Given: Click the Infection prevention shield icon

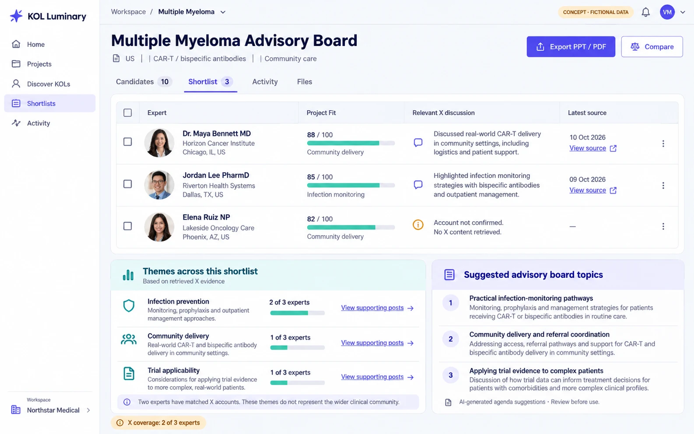Looking at the screenshot, I should pos(129,305).
